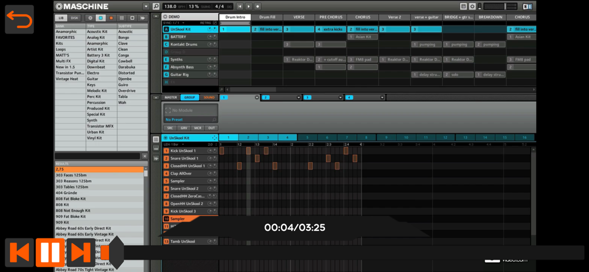Click the Maschine transport play button
The width and height of the screenshot is (589, 272).
(249, 6)
